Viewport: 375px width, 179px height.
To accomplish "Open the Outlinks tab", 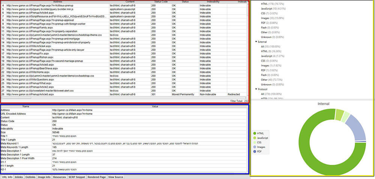I will [x=30, y=177].
